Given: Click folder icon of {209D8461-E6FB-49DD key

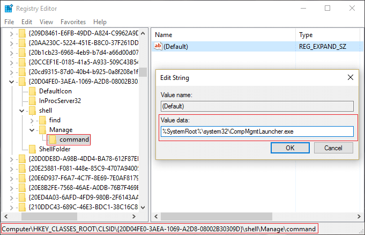Looking at the screenshot, I should 22,33.
